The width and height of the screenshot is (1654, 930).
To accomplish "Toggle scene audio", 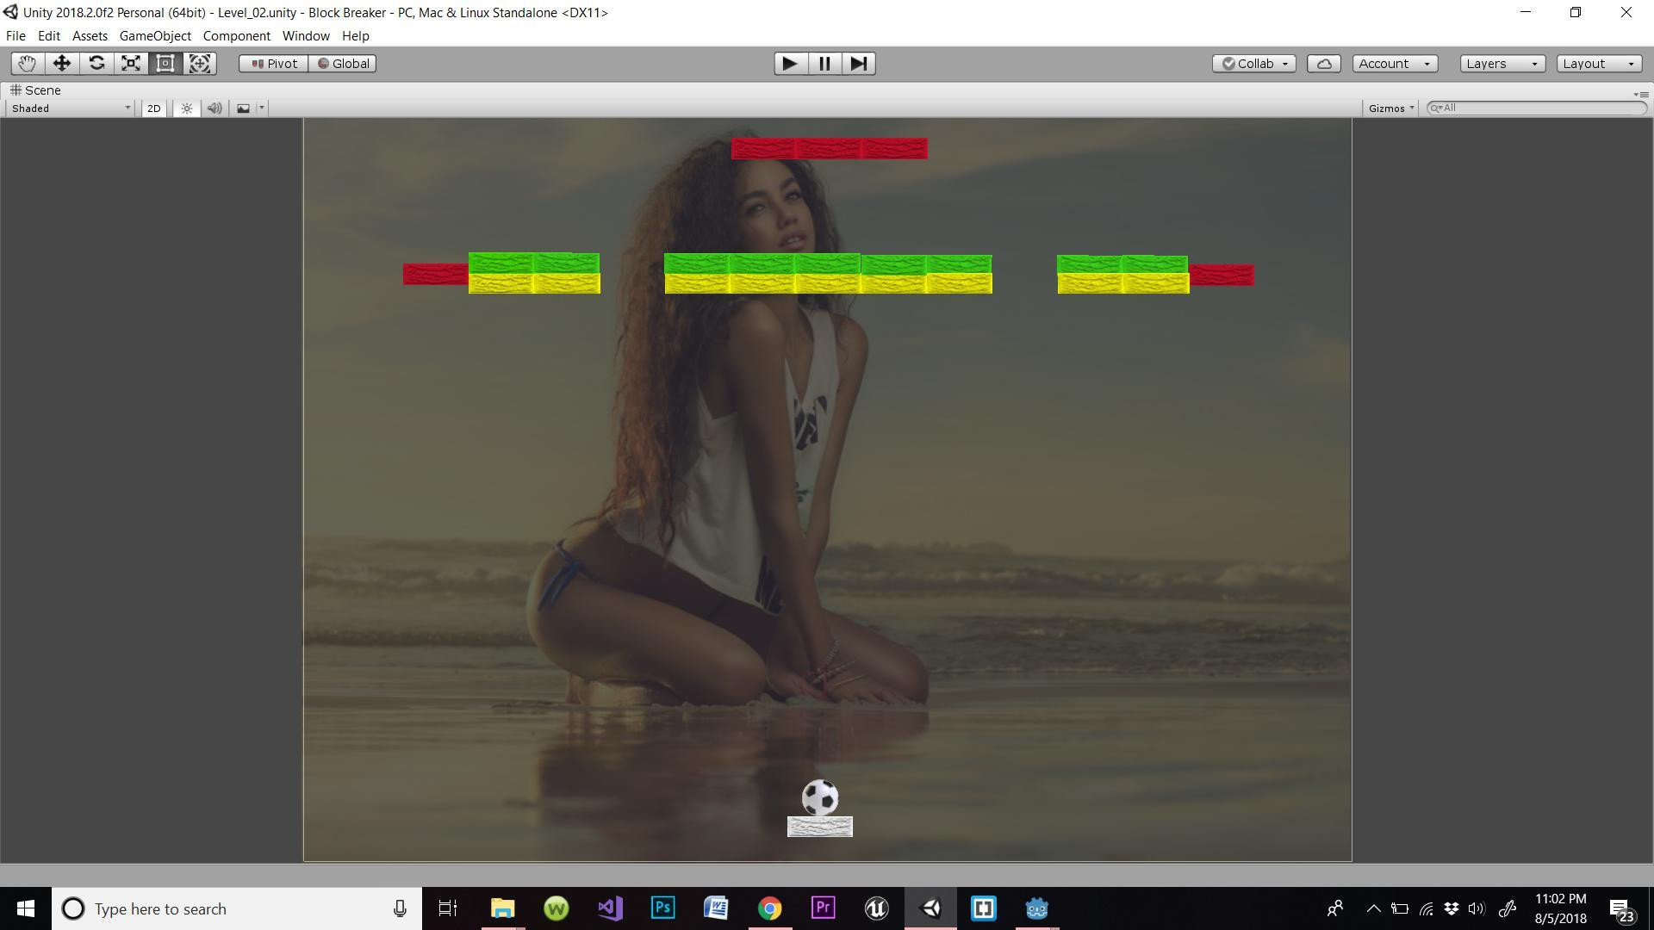I will pos(215,108).
